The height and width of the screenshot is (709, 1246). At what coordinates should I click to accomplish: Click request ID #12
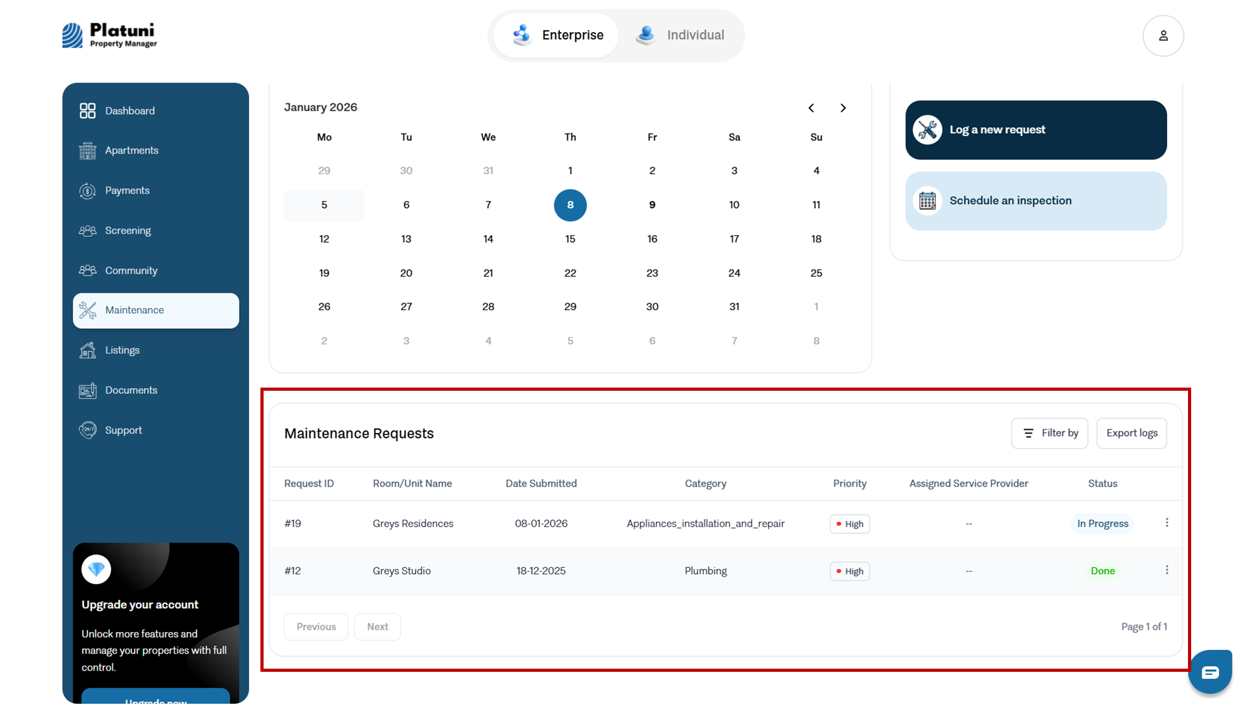pyautogui.click(x=293, y=571)
